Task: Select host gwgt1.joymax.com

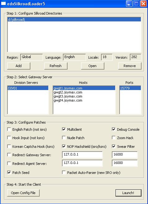Action: [84, 88]
